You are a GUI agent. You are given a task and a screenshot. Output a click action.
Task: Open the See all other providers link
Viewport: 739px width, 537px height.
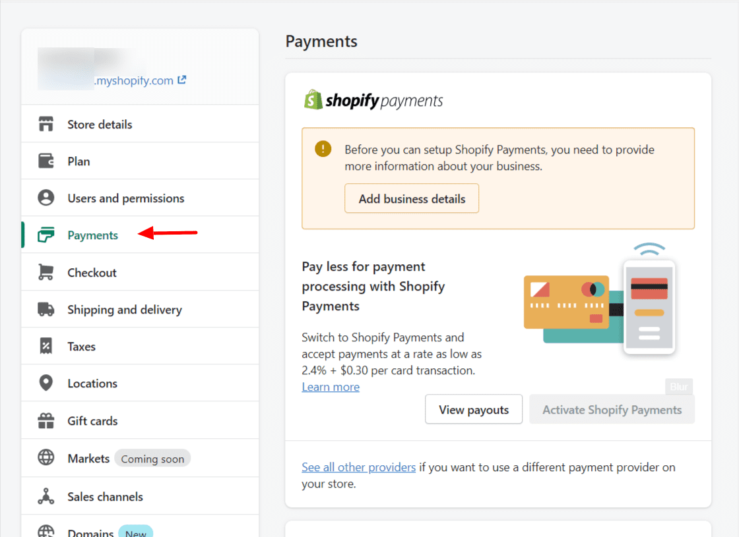pos(358,467)
